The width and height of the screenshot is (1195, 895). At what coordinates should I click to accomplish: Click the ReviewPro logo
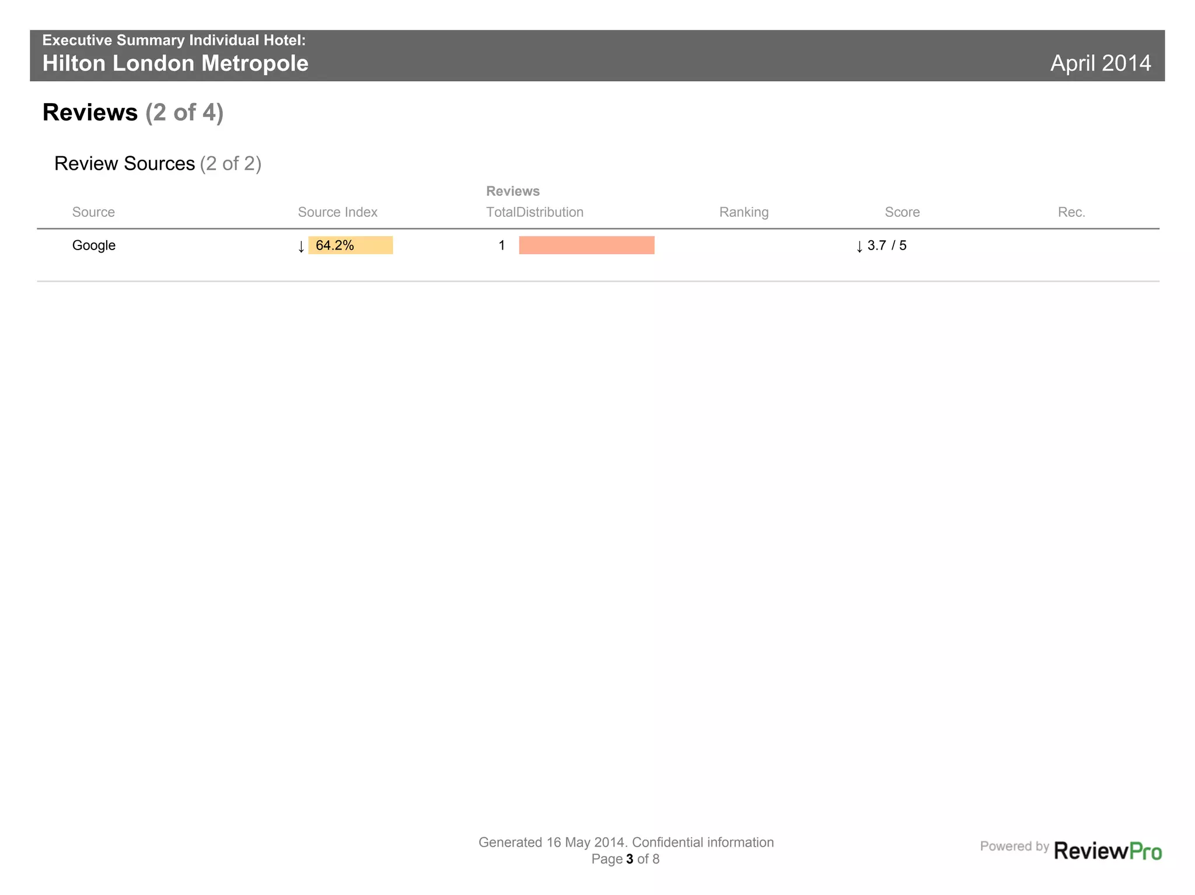click(x=1107, y=851)
